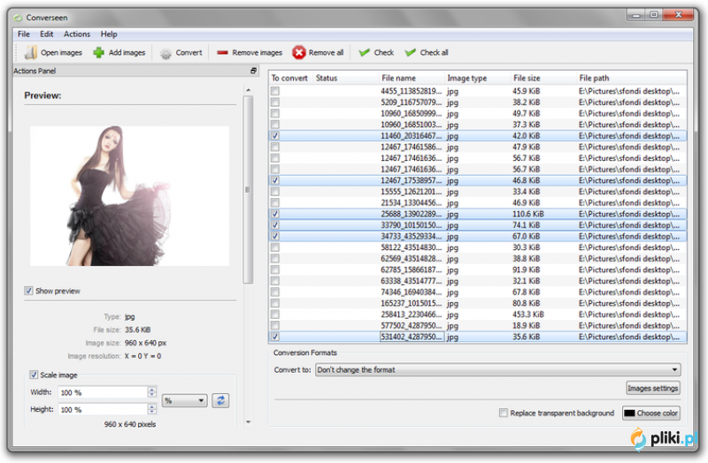The height and width of the screenshot is (463, 708).
Task: Open the Actions menu
Action: click(77, 34)
